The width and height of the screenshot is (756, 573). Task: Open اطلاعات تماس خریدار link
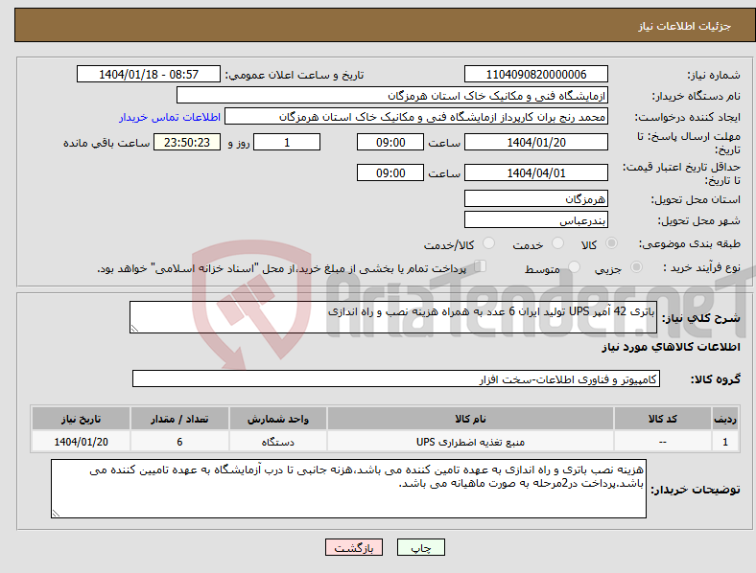click(x=170, y=117)
